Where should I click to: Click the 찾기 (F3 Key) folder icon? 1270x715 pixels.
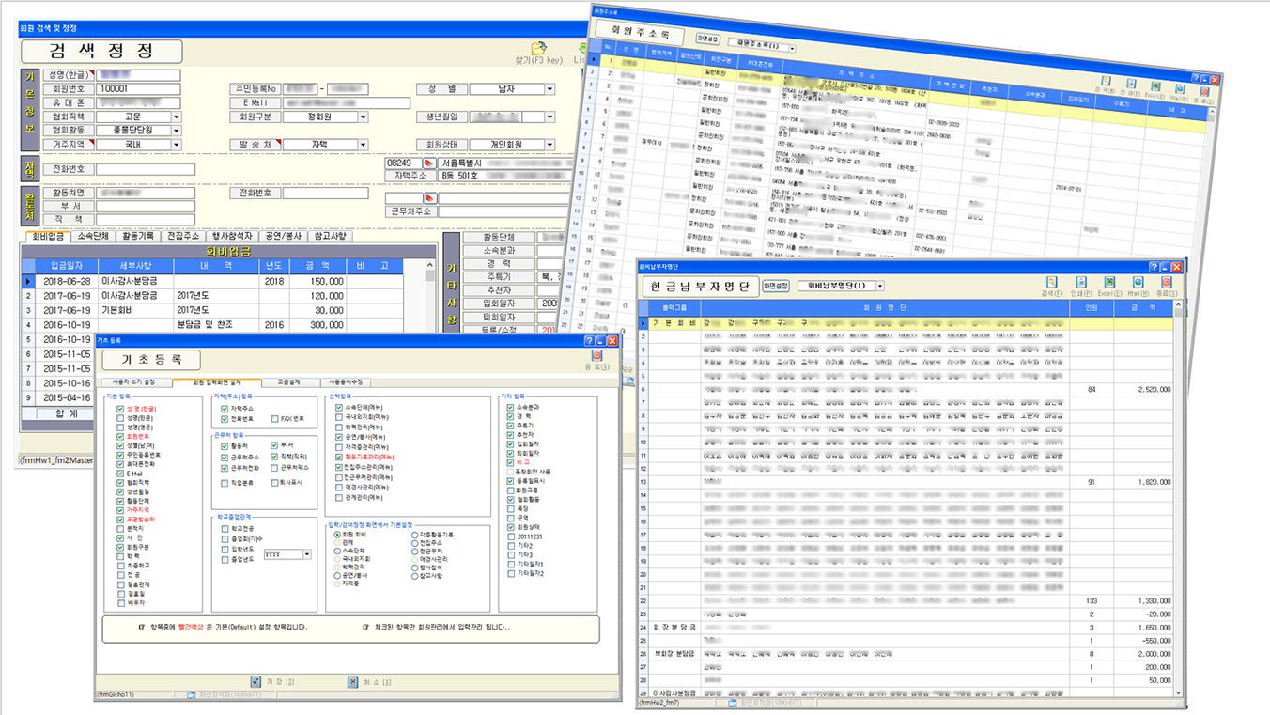coord(538,48)
